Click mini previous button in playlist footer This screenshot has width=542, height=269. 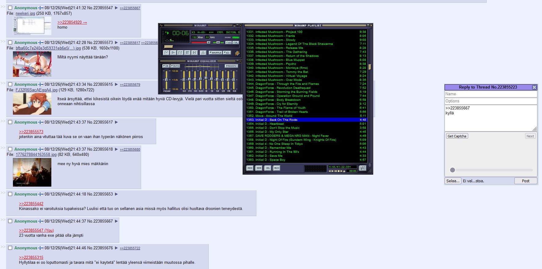pyautogui.click(x=330, y=171)
